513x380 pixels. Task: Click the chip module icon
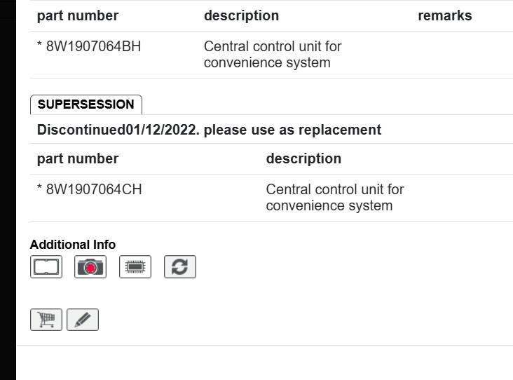coord(135,266)
